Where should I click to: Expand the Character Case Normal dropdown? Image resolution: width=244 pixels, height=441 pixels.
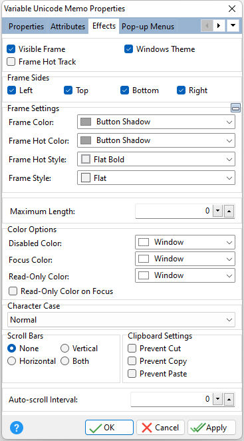121,320
